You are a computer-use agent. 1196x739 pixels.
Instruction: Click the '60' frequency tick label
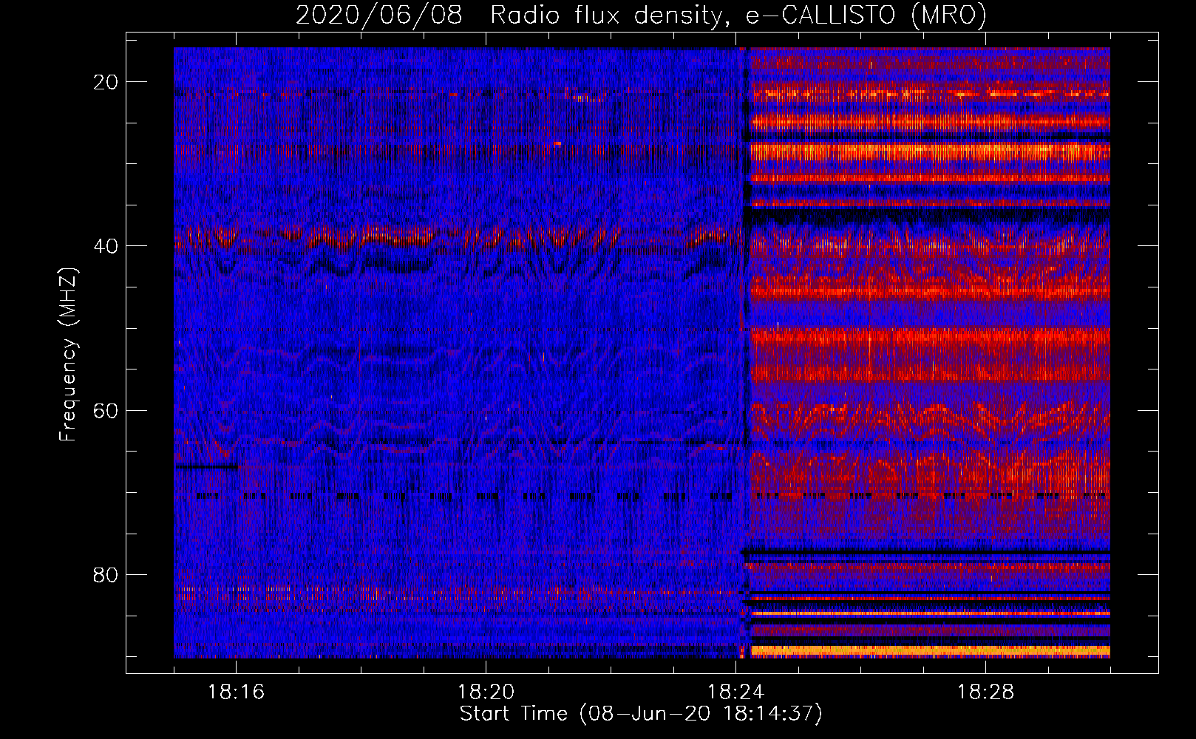tap(106, 410)
